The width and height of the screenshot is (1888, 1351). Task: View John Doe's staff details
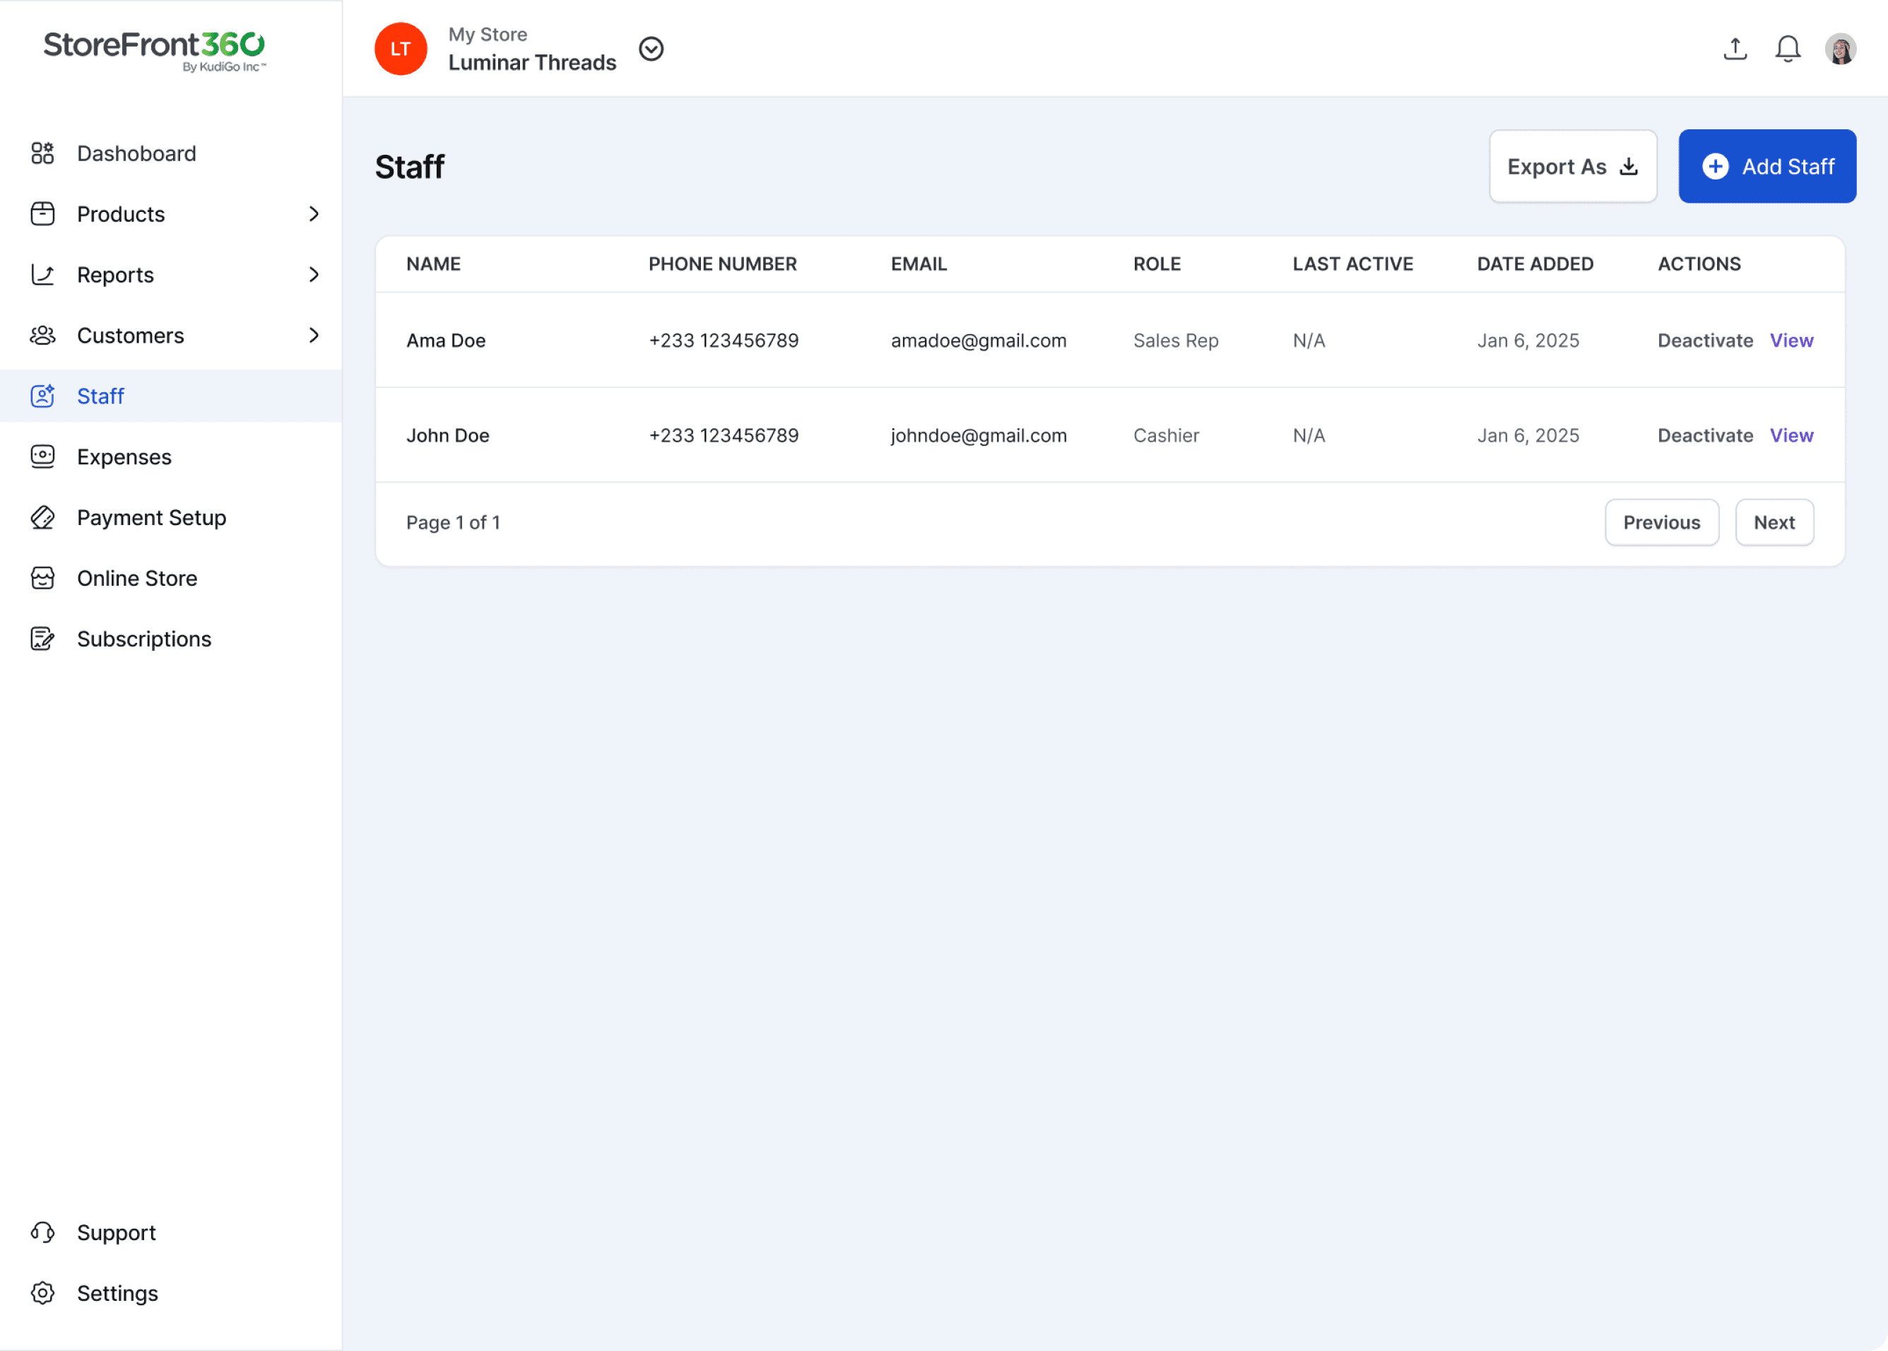tap(1790, 435)
